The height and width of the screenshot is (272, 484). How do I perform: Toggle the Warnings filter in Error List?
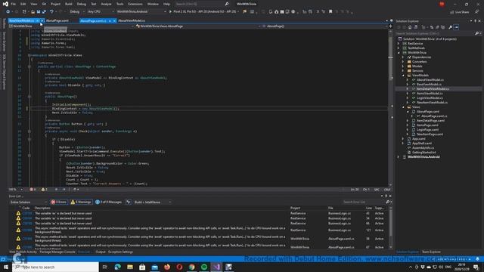coord(81,202)
